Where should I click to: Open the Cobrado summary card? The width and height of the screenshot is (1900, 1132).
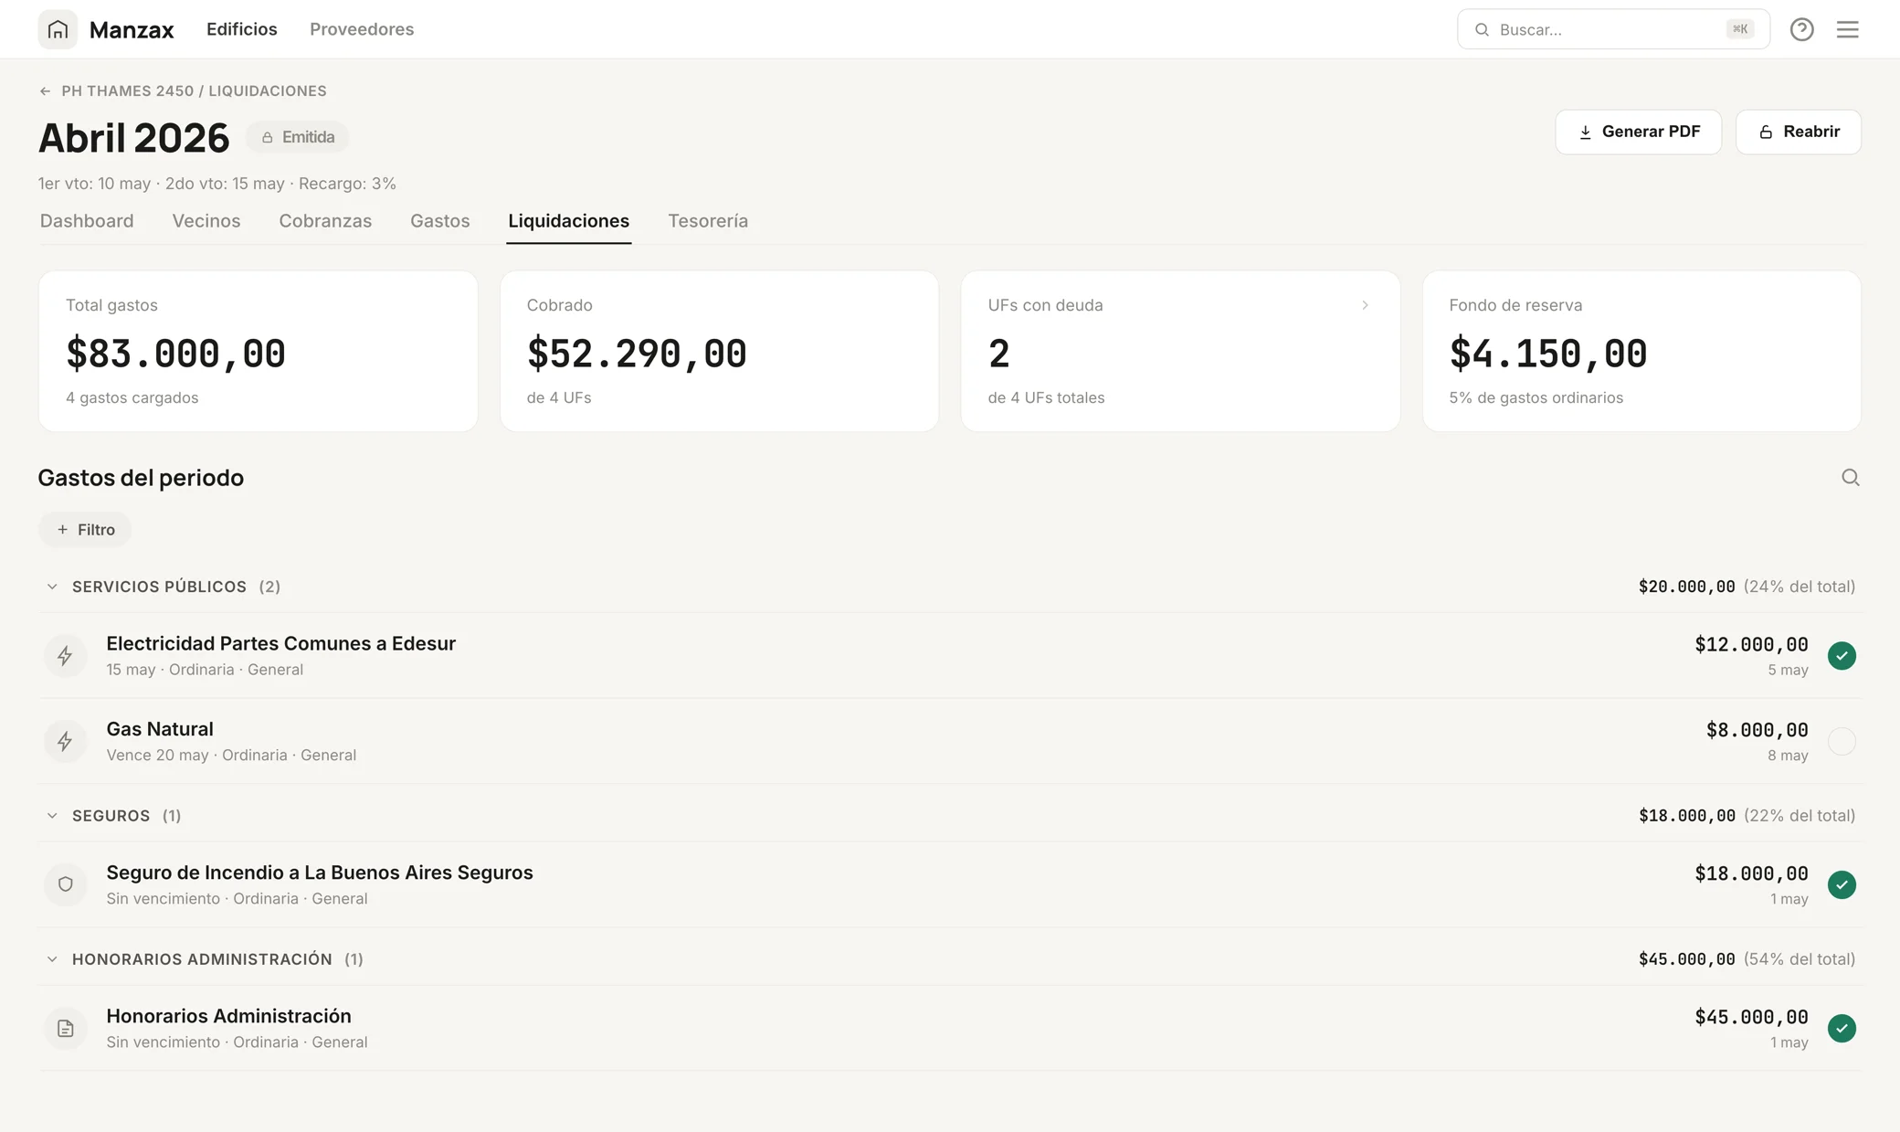[719, 351]
